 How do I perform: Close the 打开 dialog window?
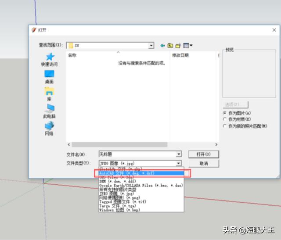274,30
